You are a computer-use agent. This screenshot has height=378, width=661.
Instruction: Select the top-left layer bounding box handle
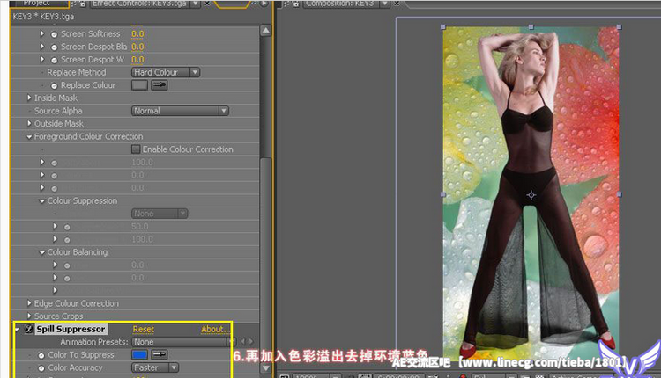click(x=443, y=27)
